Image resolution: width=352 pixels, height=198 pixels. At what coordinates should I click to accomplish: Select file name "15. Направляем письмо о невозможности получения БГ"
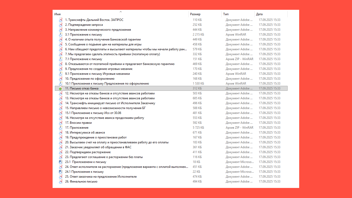(x=105, y=108)
